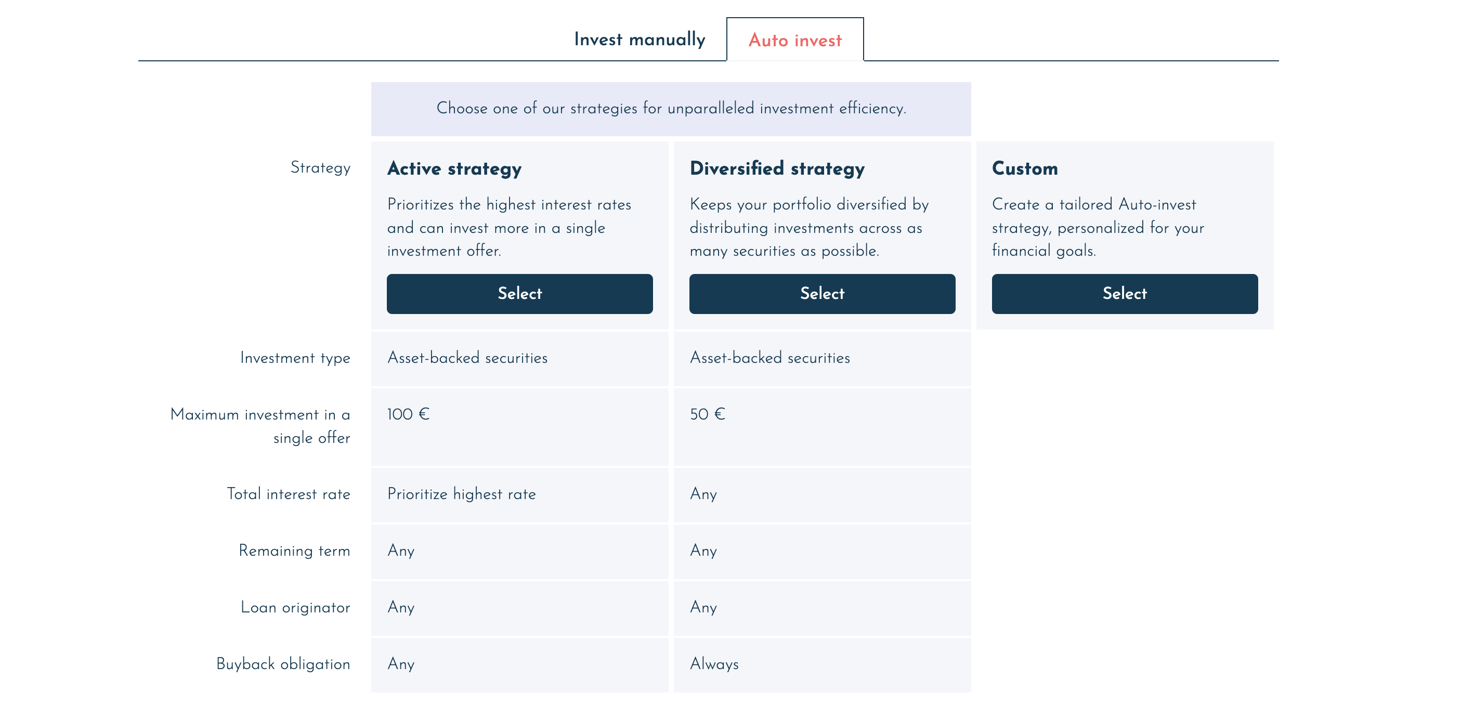Click the Diversified strategy heading

(776, 168)
